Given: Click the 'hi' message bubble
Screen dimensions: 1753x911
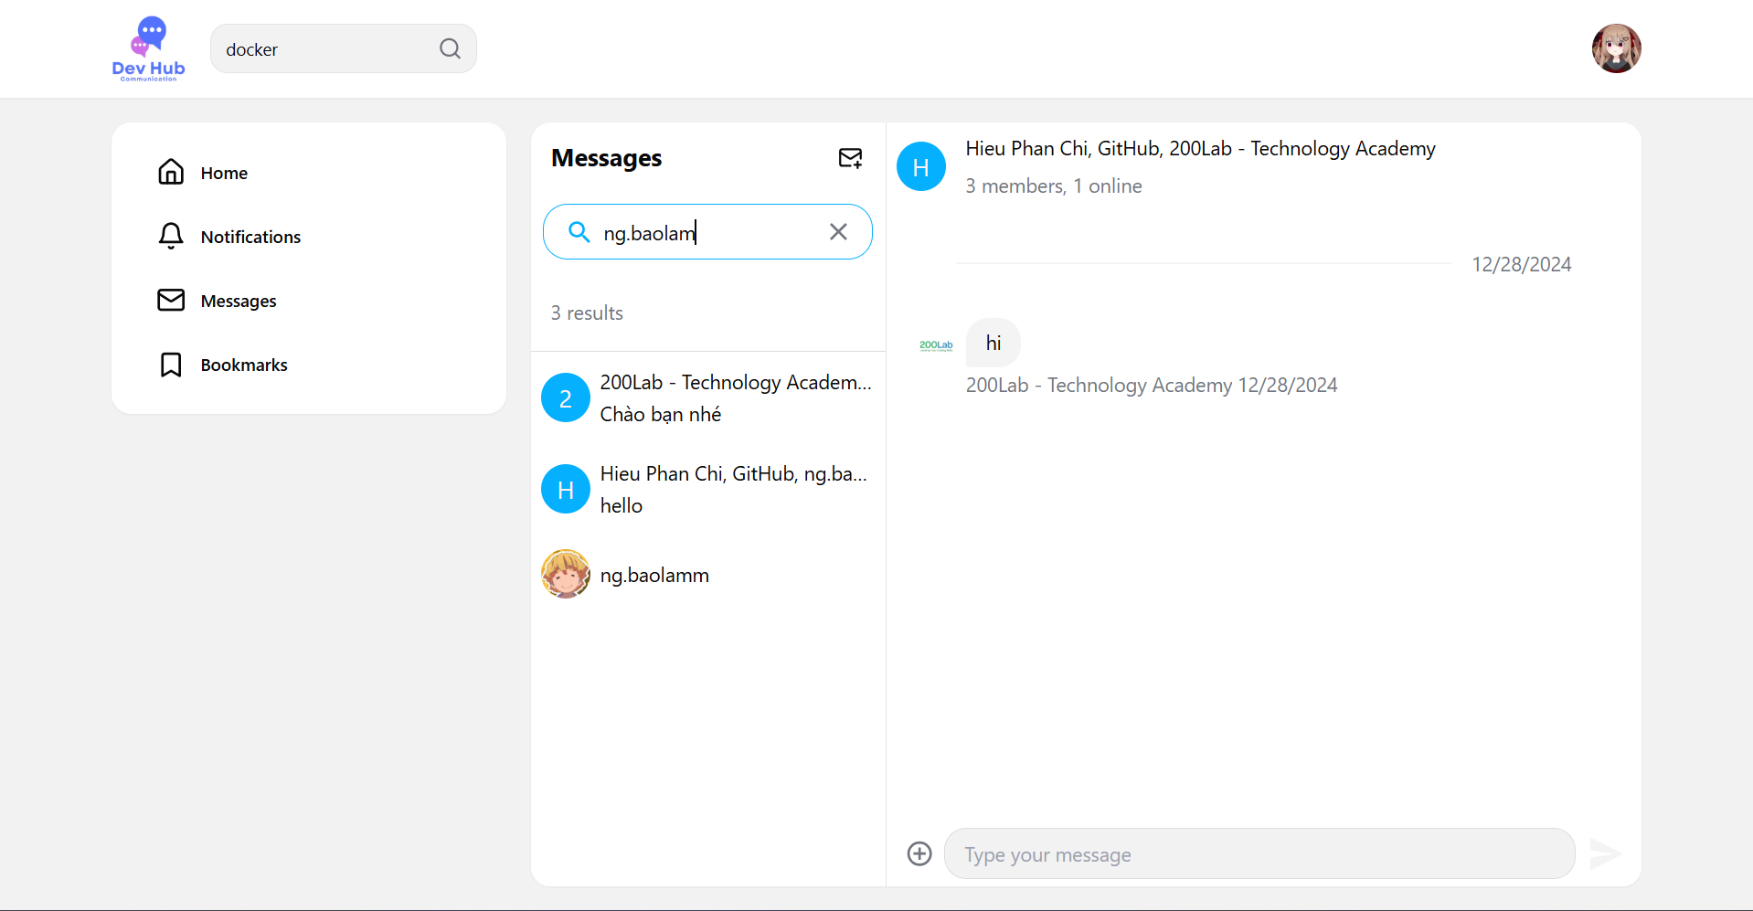Looking at the screenshot, I should tap(993, 343).
